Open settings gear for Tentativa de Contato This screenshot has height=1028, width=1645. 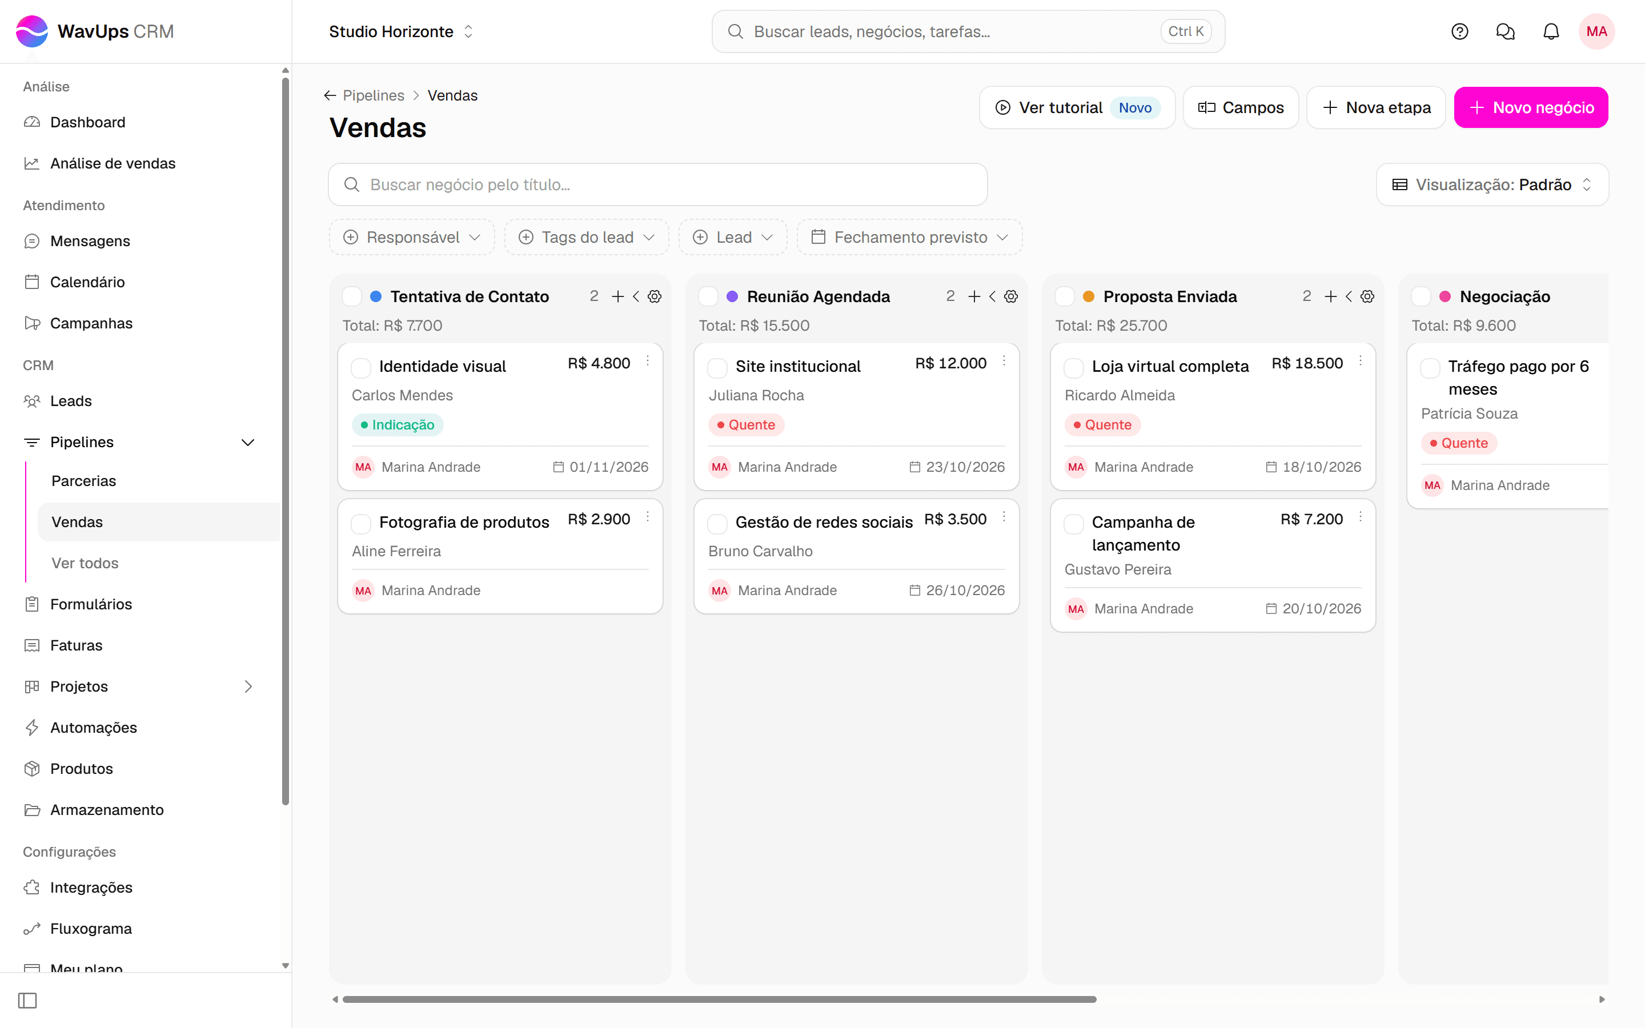[655, 296]
